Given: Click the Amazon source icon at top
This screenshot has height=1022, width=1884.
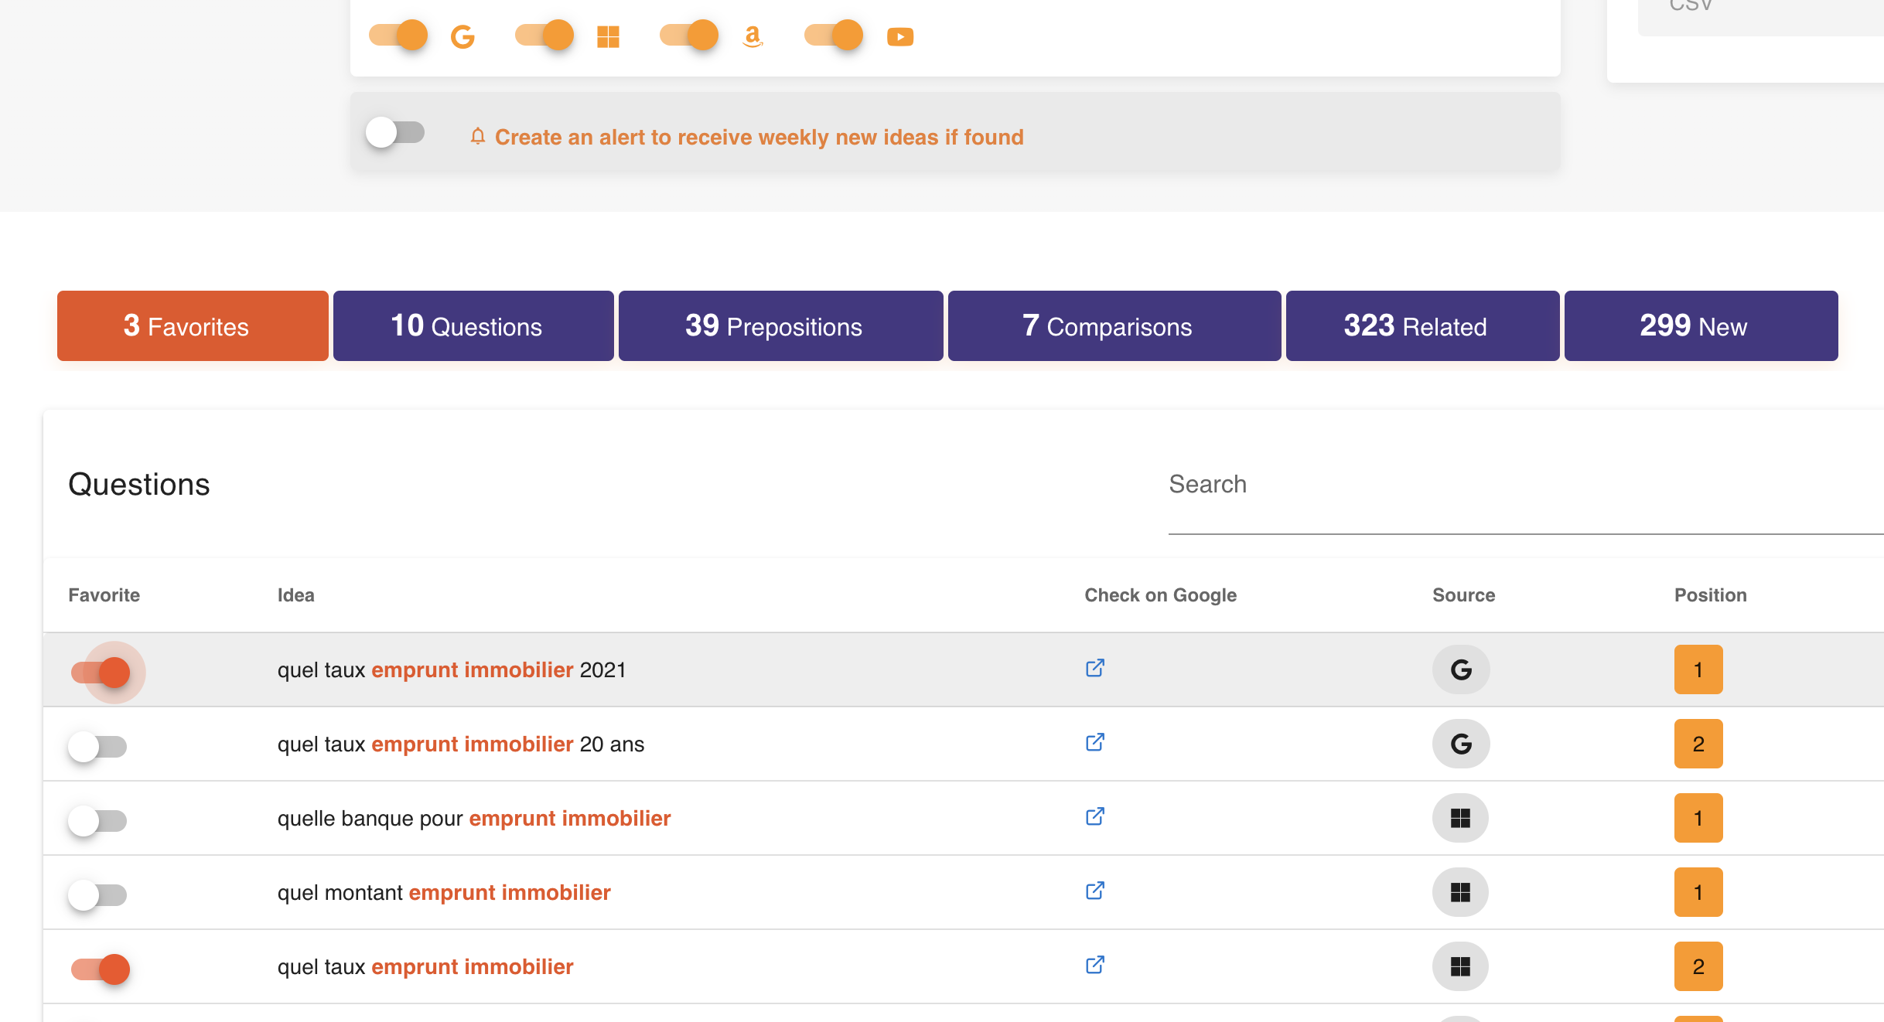Looking at the screenshot, I should [x=753, y=36].
